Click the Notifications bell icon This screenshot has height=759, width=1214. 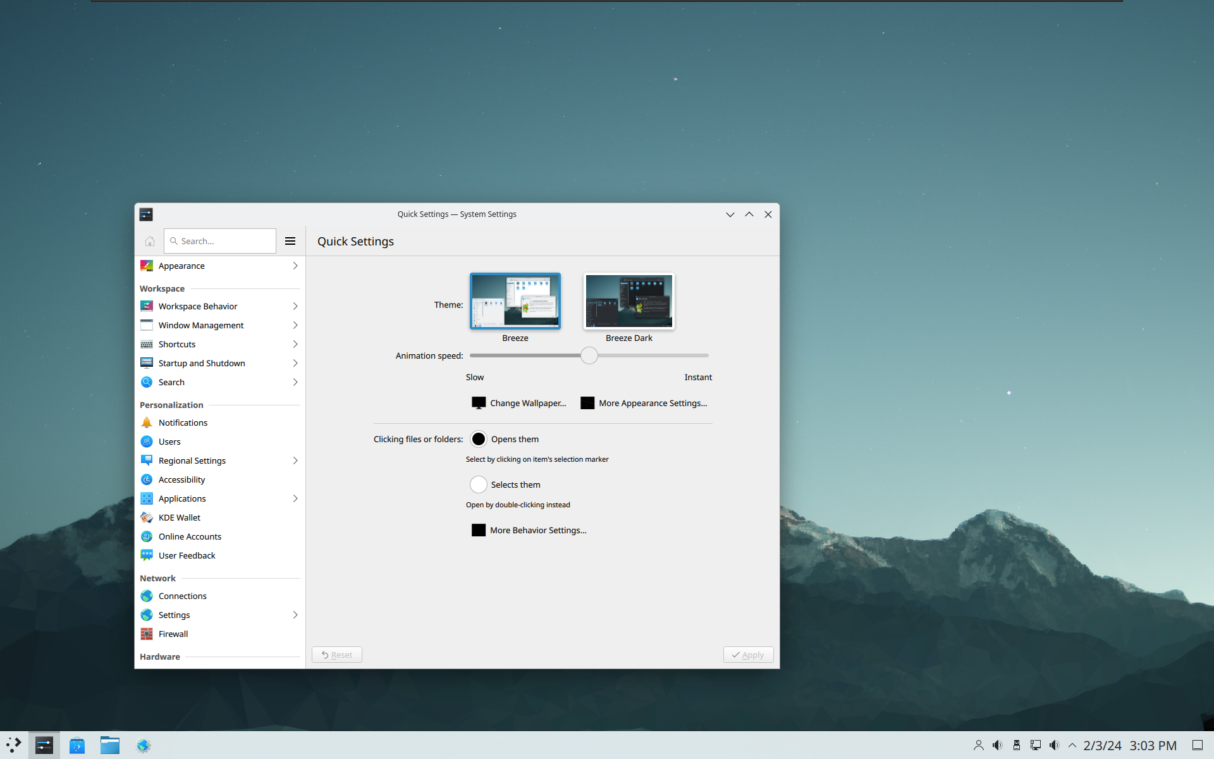147,423
